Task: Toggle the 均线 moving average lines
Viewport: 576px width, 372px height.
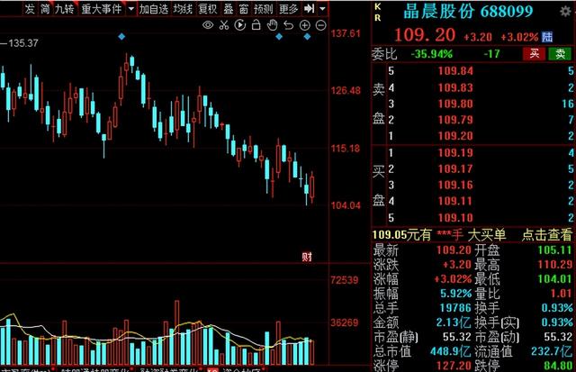Action: coord(183,8)
